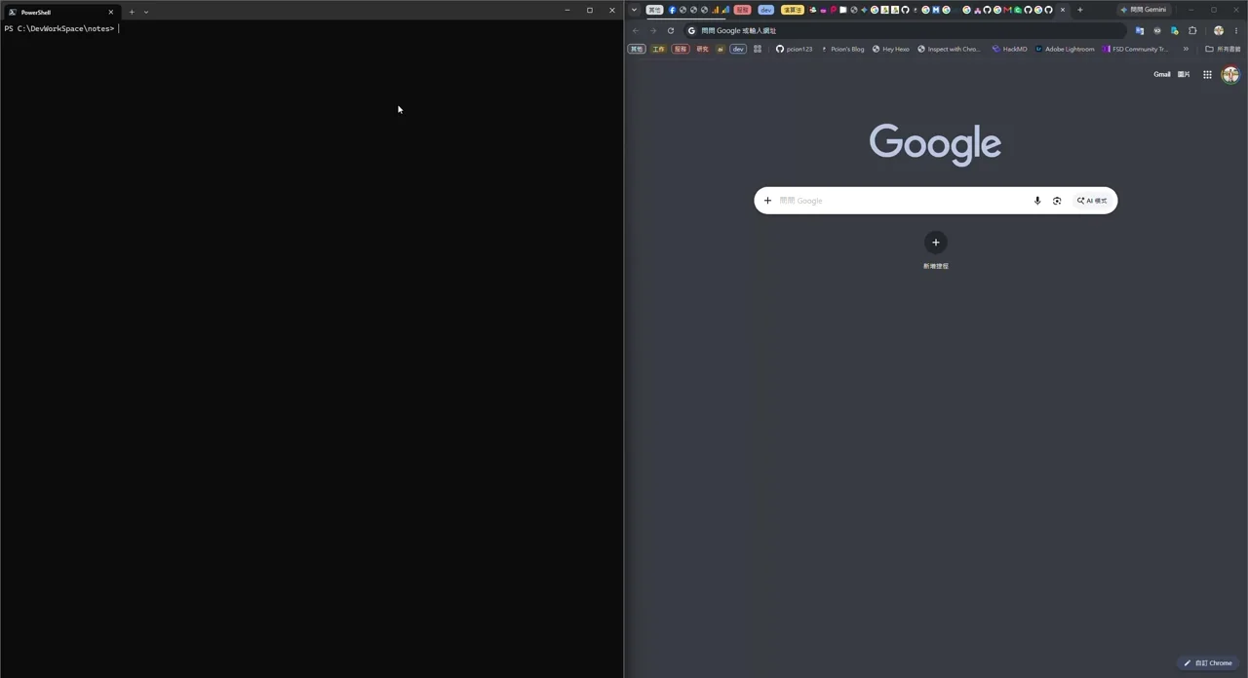Open 圖片 images link
The width and height of the screenshot is (1248, 678).
tap(1184, 74)
